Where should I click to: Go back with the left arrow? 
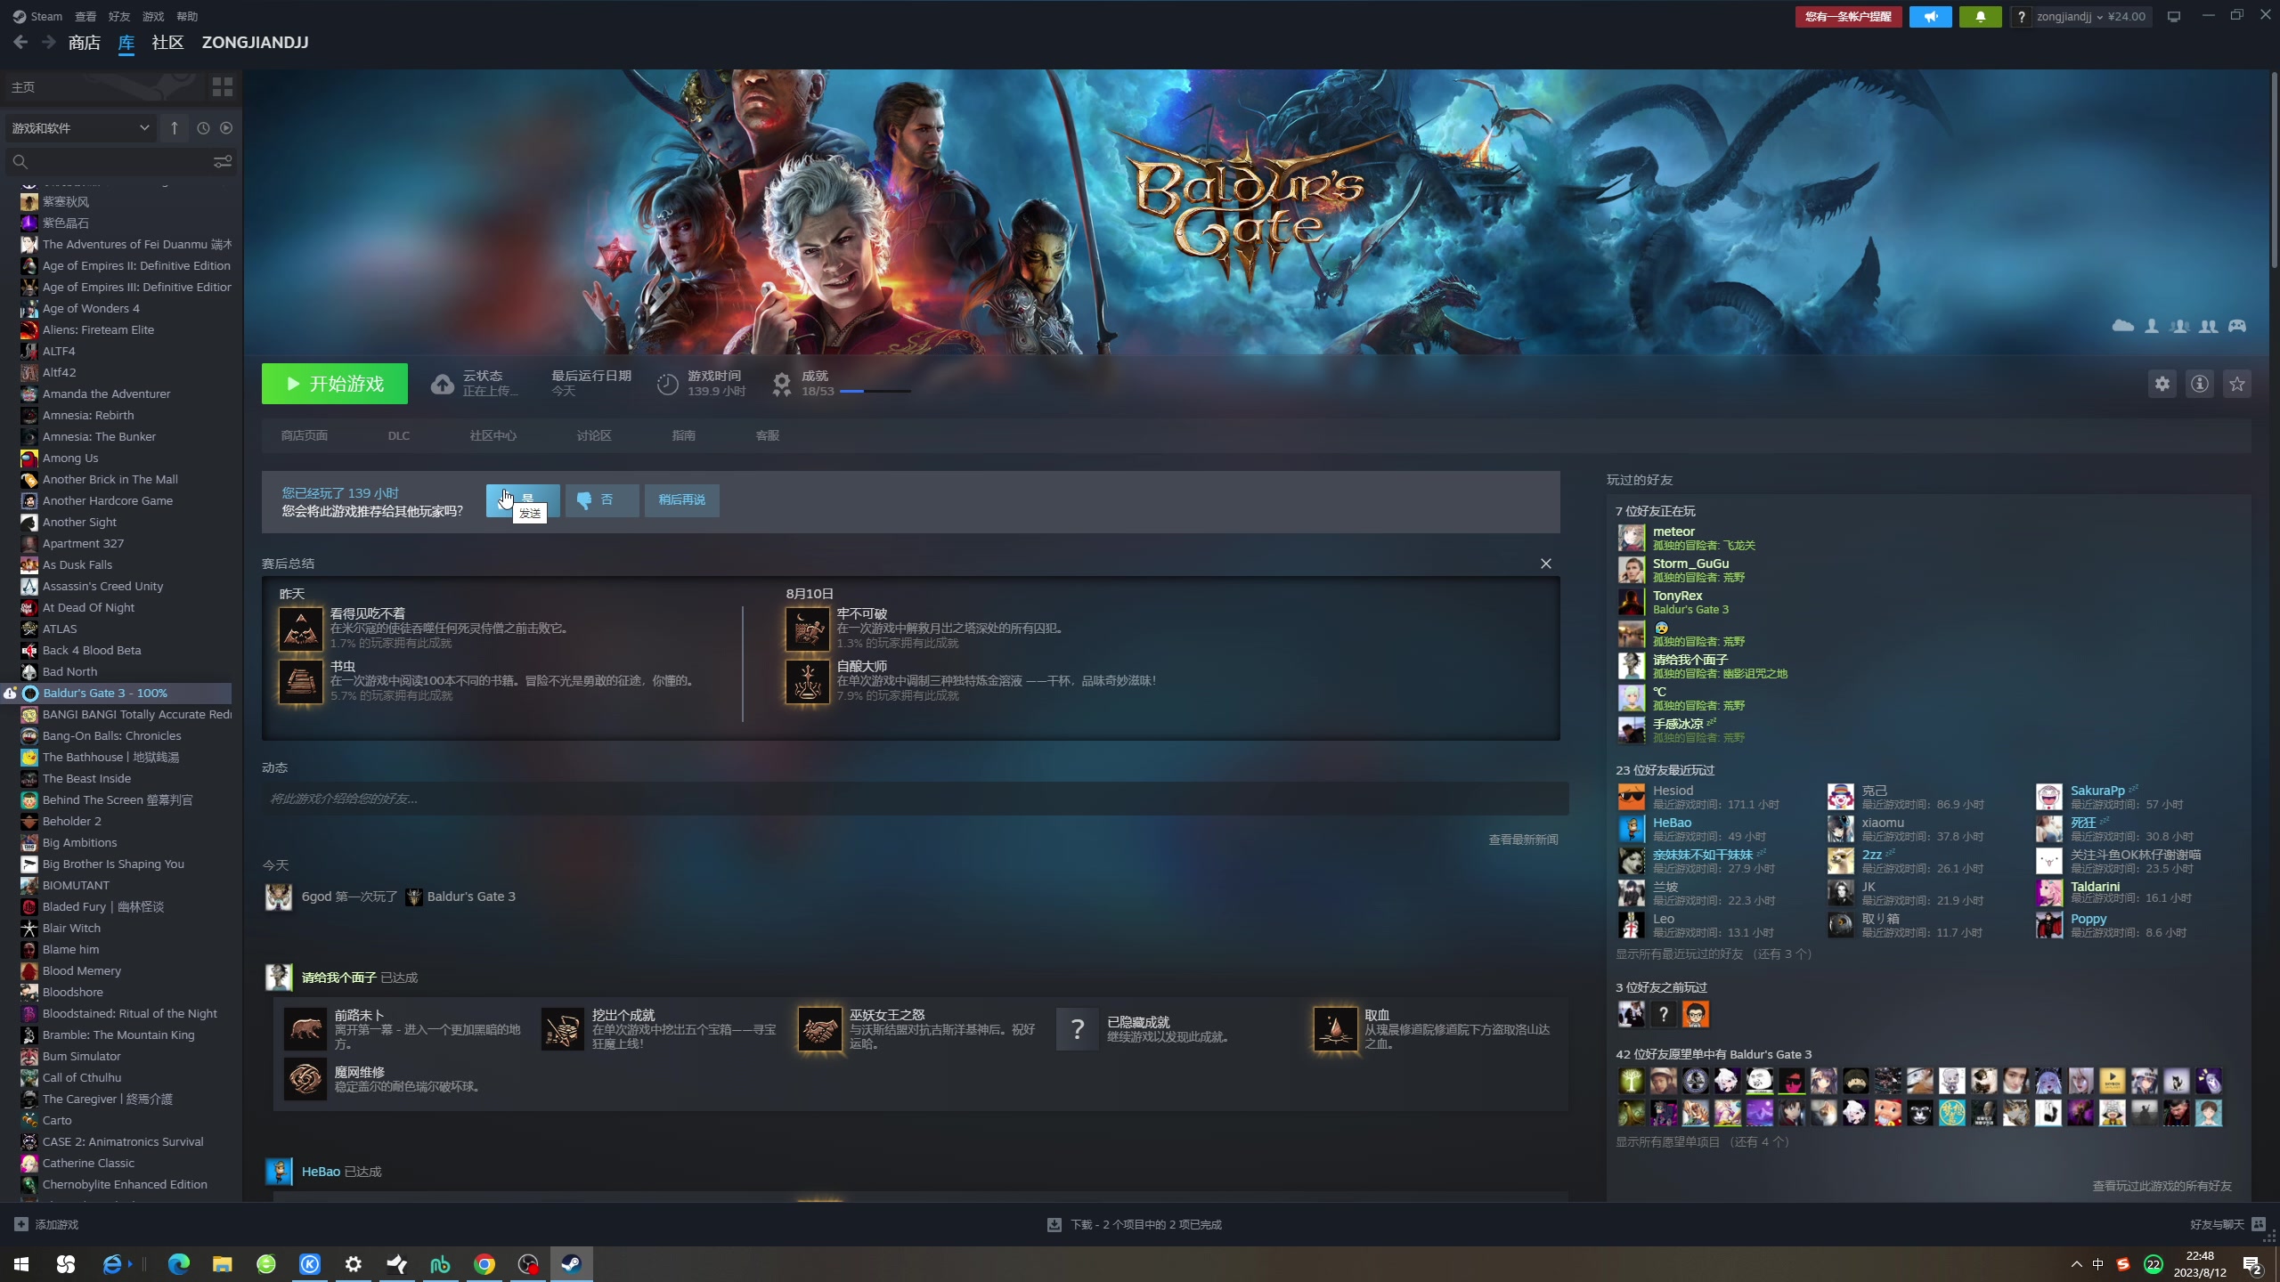coord(20,42)
